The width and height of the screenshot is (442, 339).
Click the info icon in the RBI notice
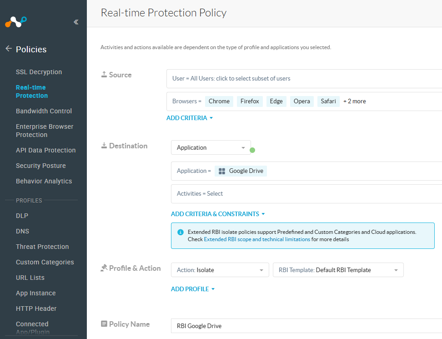point(180,232)
